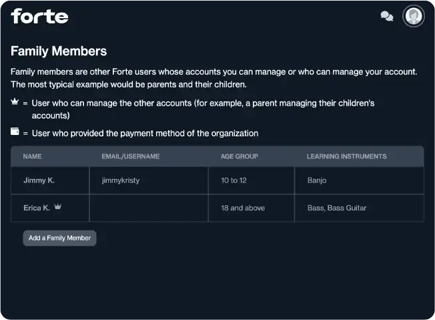
Task: Click the Age Group column header
Action: pos(239,156)
